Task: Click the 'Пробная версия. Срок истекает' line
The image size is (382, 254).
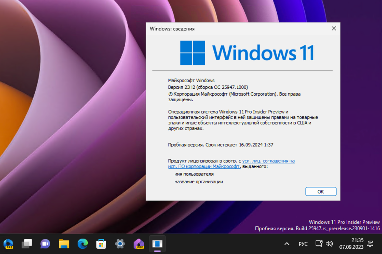Action: 221,145
